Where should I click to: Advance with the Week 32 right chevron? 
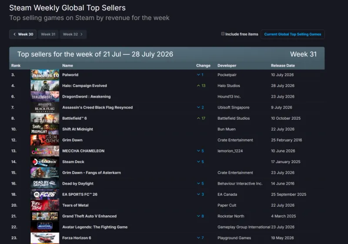pyautogui.click(x=81, y=34)
